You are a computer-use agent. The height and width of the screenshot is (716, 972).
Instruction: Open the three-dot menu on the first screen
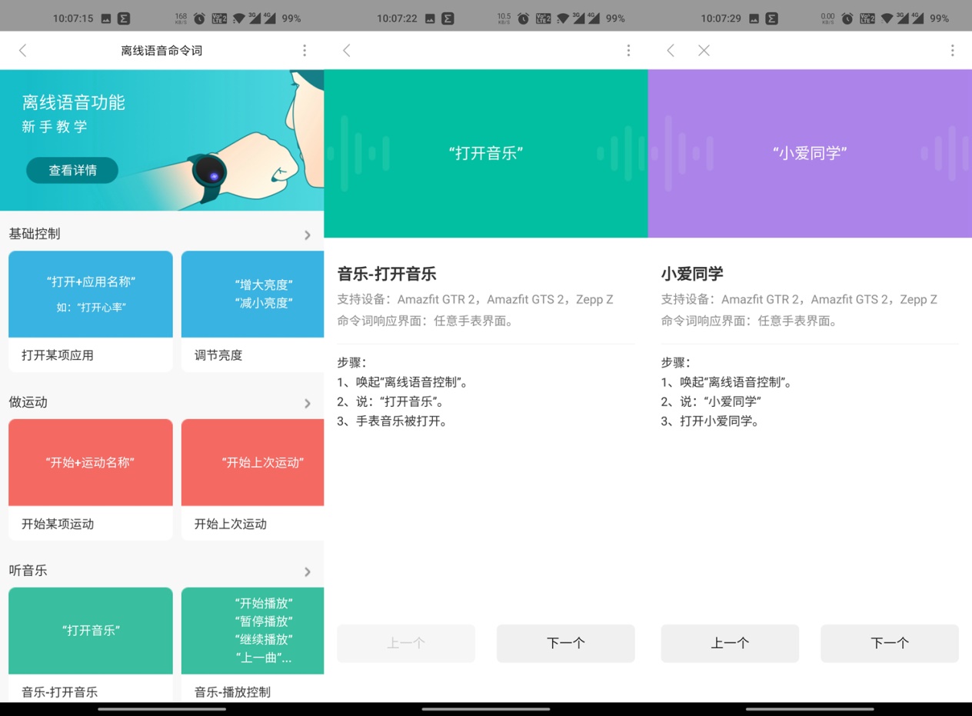(x=305, y=50)
